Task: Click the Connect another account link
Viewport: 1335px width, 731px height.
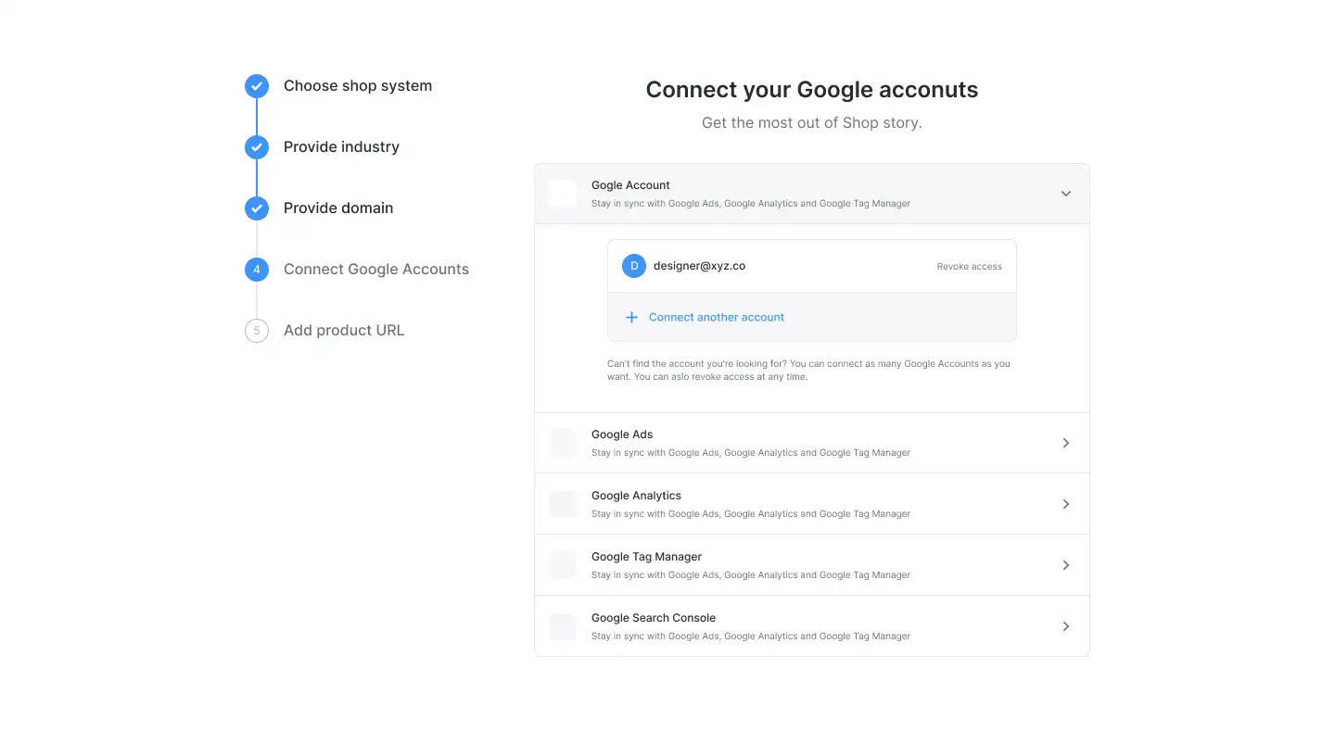Action: [x=717, y=317]
